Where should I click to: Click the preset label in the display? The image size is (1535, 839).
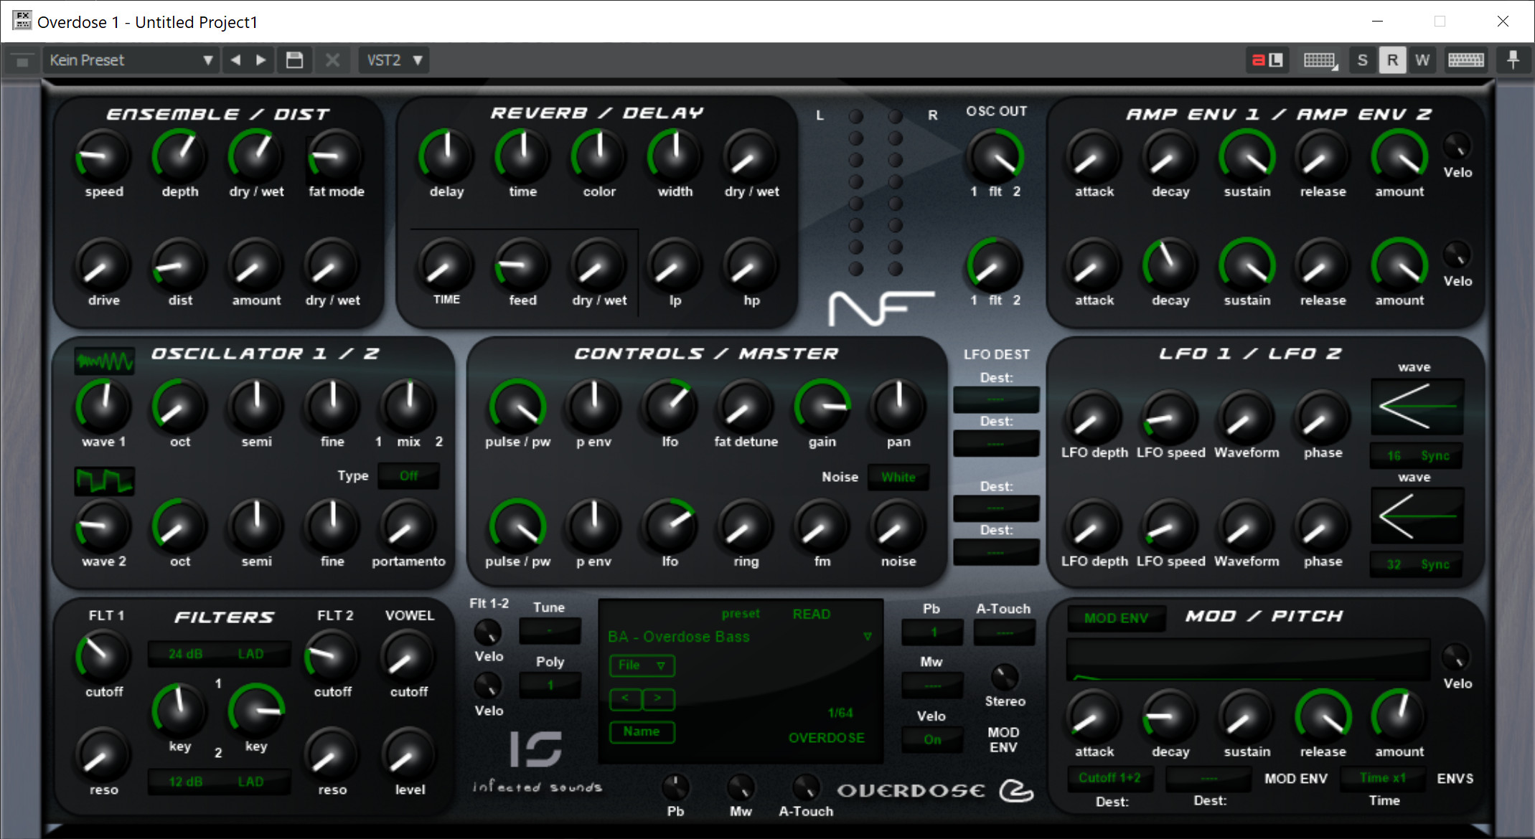tap(741, 614)
